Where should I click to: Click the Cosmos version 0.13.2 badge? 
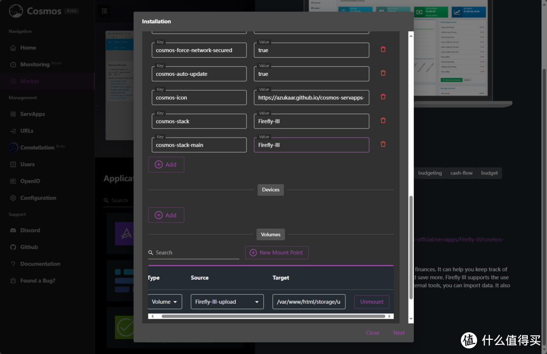point(71,11)
